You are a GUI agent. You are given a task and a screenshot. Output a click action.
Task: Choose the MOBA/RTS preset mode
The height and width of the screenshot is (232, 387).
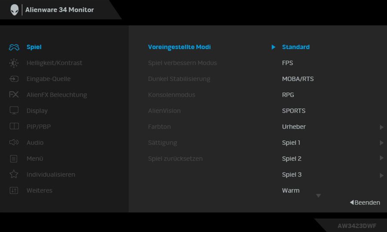tap(298, 79)
